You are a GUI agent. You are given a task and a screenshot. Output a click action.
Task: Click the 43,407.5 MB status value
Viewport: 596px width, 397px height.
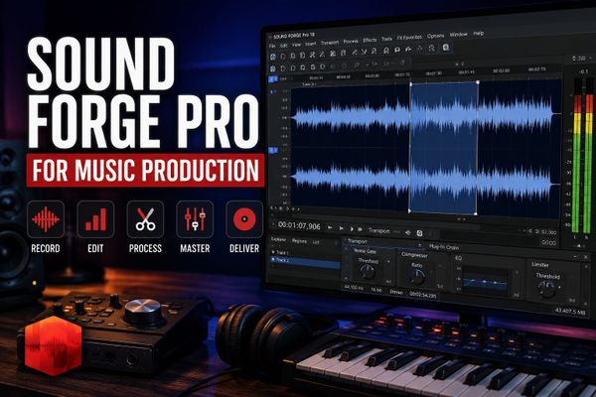pos(569,311)
